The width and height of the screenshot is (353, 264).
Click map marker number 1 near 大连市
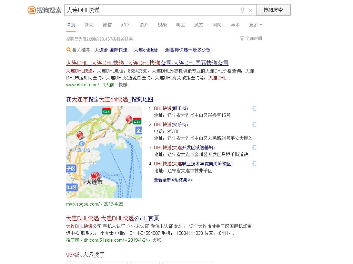click(x=96, y=176)
